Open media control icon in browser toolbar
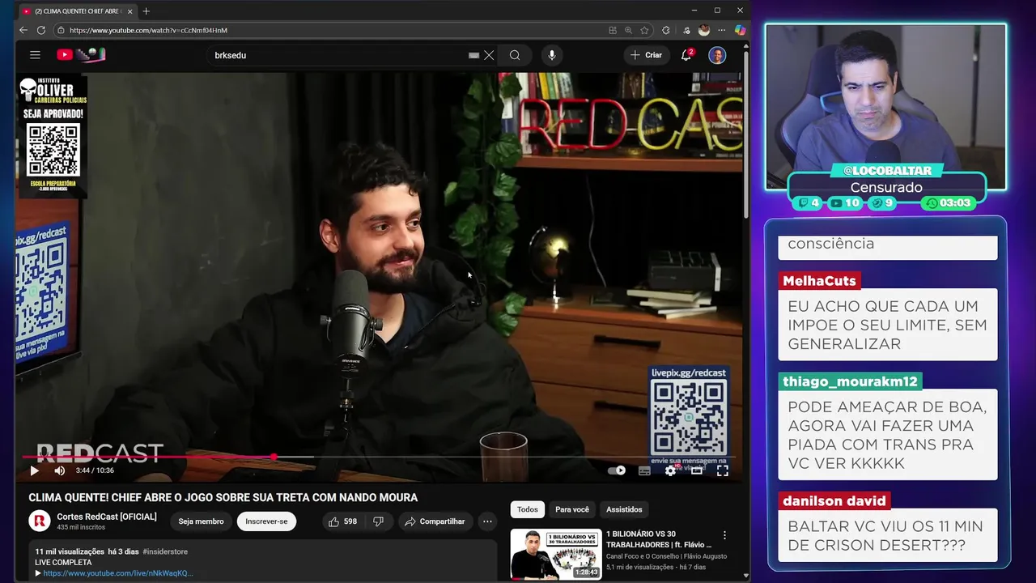The image size is (1036, 583). point(686,30)
